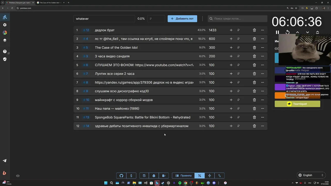331x186 pixels.
Task: Open Google Chrome from the taskbar
Action: [185, 183]
